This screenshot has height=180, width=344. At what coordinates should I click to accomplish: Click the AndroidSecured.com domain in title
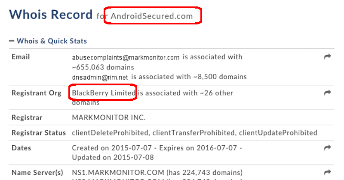point(152,16)
